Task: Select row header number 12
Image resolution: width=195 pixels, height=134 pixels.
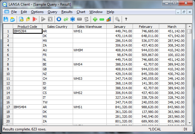Action: click(x=8, y=83)
